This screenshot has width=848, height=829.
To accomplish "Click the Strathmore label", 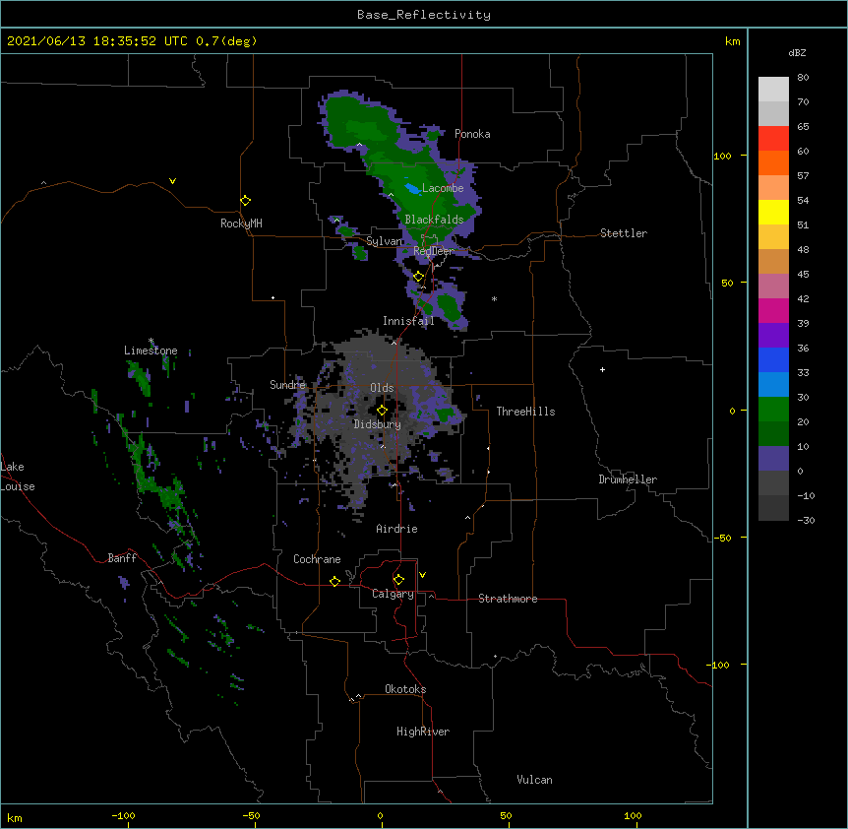I will click(508, 599).
